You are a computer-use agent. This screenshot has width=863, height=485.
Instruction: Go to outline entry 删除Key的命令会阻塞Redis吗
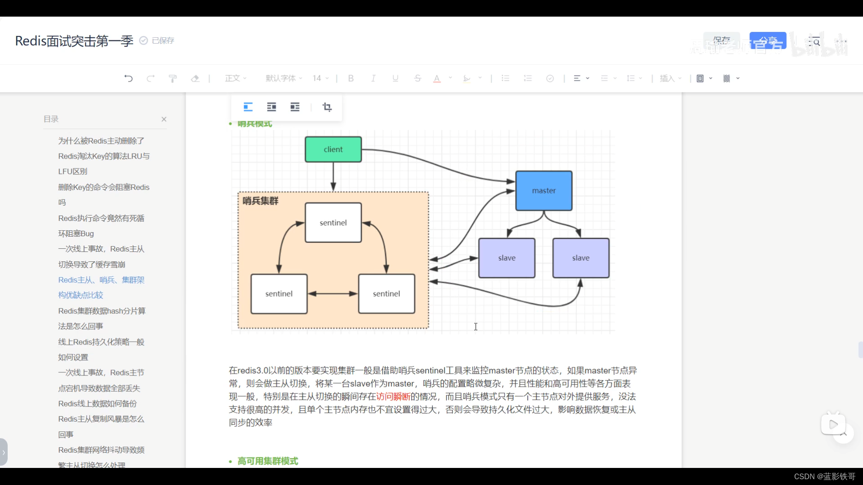pyautogui.click(x=104, y=195)
